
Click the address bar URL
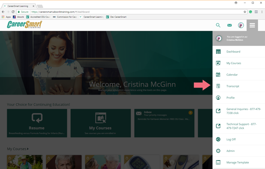60,12
